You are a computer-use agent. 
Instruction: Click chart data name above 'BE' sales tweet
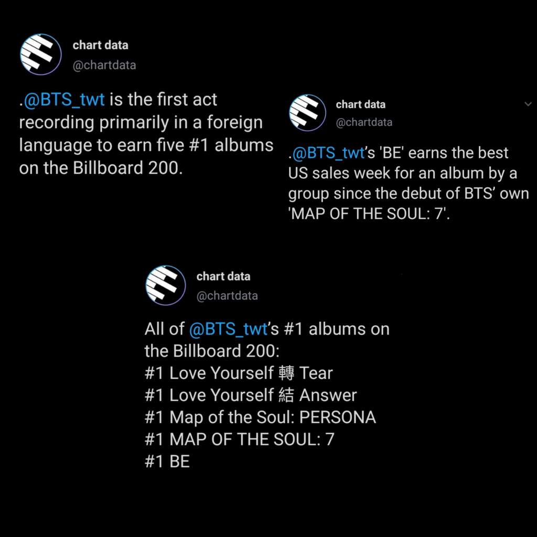click(x=361, y=104)
